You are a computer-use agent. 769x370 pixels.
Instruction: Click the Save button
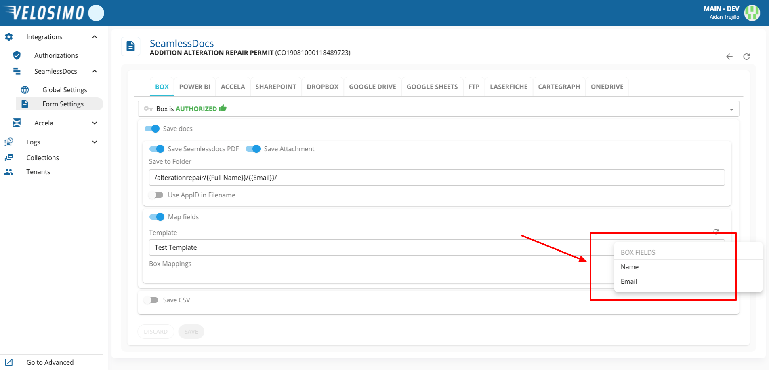[x=191, y=332]
